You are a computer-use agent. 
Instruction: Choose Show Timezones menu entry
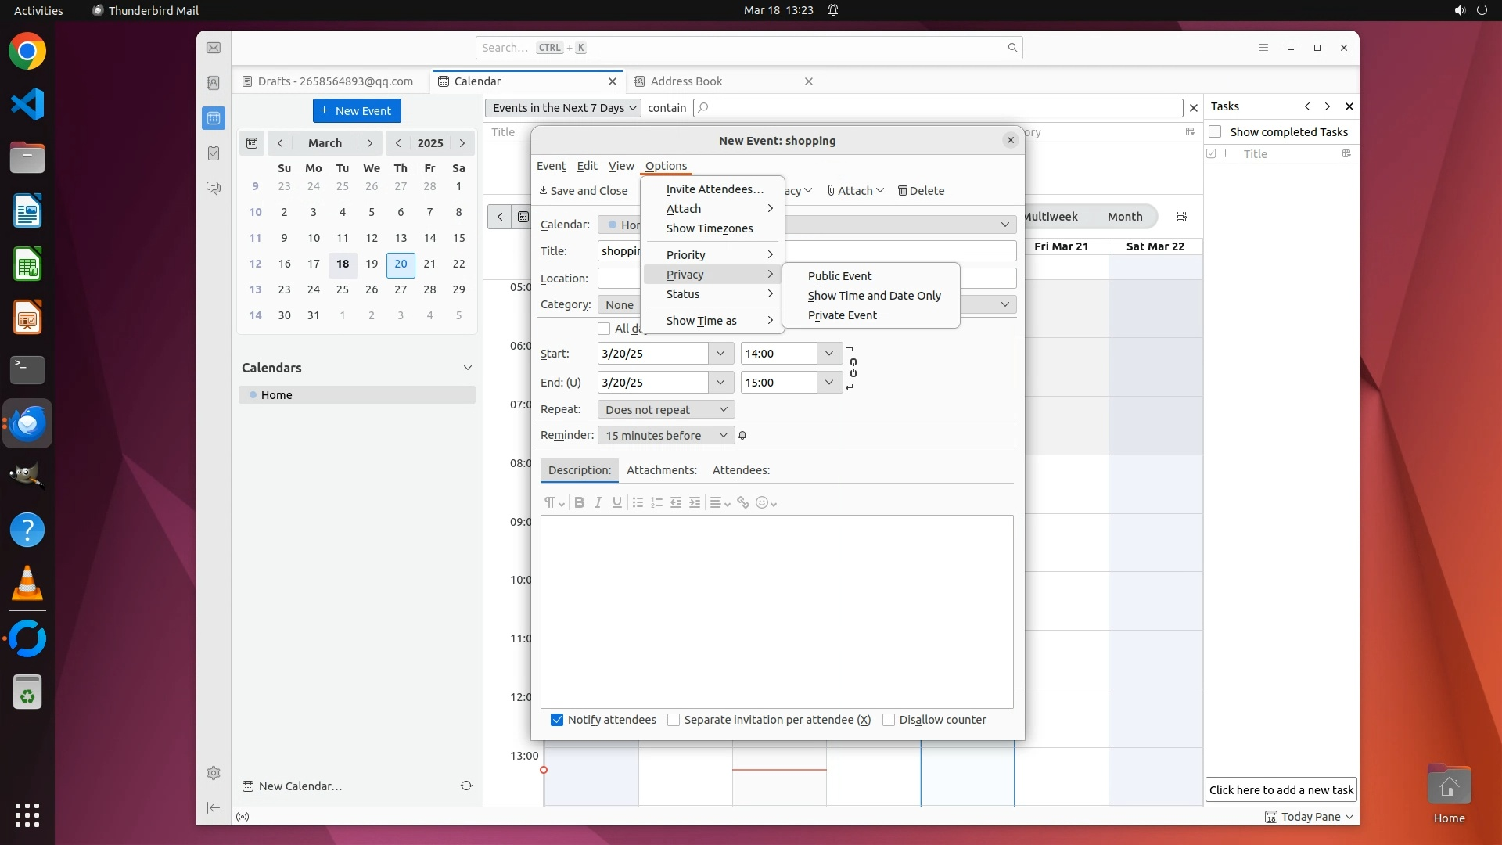pyautogui.click(x=709, y=228)
